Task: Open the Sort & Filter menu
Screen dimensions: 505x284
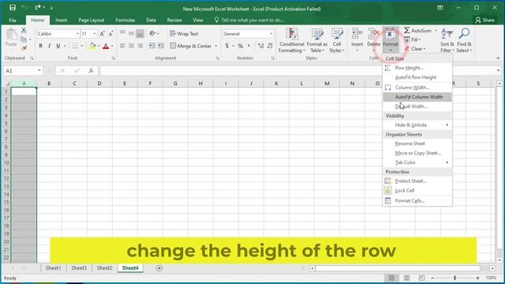Action: coord(447,40)
